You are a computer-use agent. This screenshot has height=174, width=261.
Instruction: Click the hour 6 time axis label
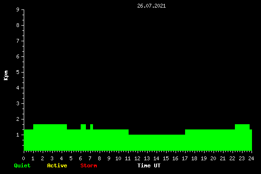(x=80, y=158)
